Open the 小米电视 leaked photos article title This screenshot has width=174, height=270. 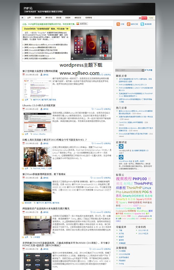[46, 209]
